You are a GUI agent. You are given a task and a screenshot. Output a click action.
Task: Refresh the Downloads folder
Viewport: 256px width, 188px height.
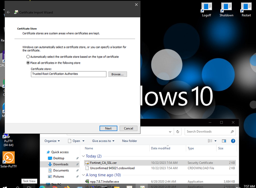(x=177, y=132)
